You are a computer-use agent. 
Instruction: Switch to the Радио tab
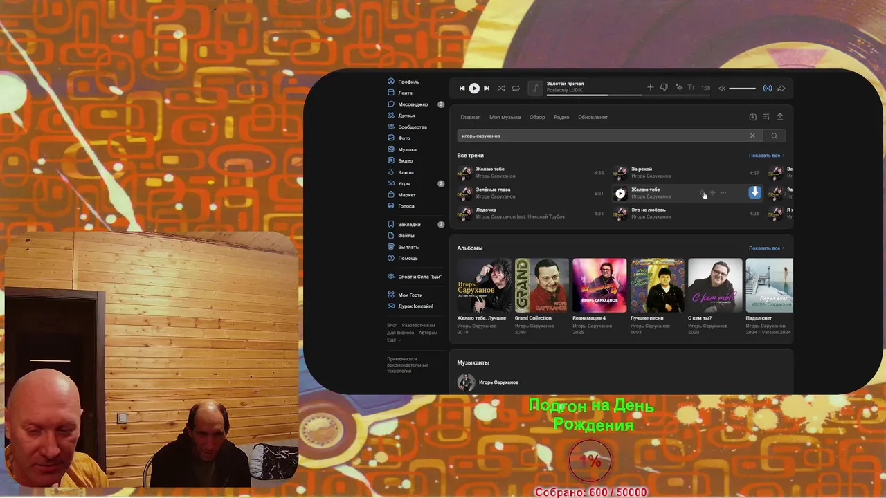(561, 117)
